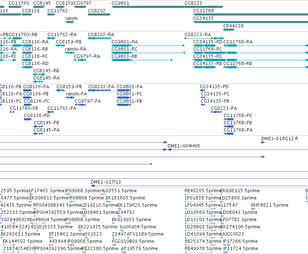Select the CG11762-PA CDS label

coord(62,108)
